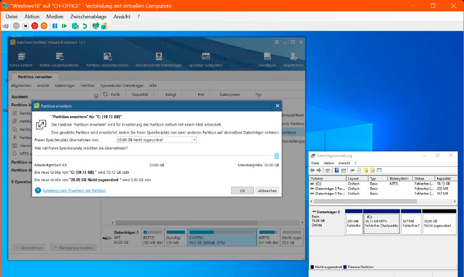Click Kapazität column header in MiniTool
This screenshot has width=464, height=277.
coord(140,95)
